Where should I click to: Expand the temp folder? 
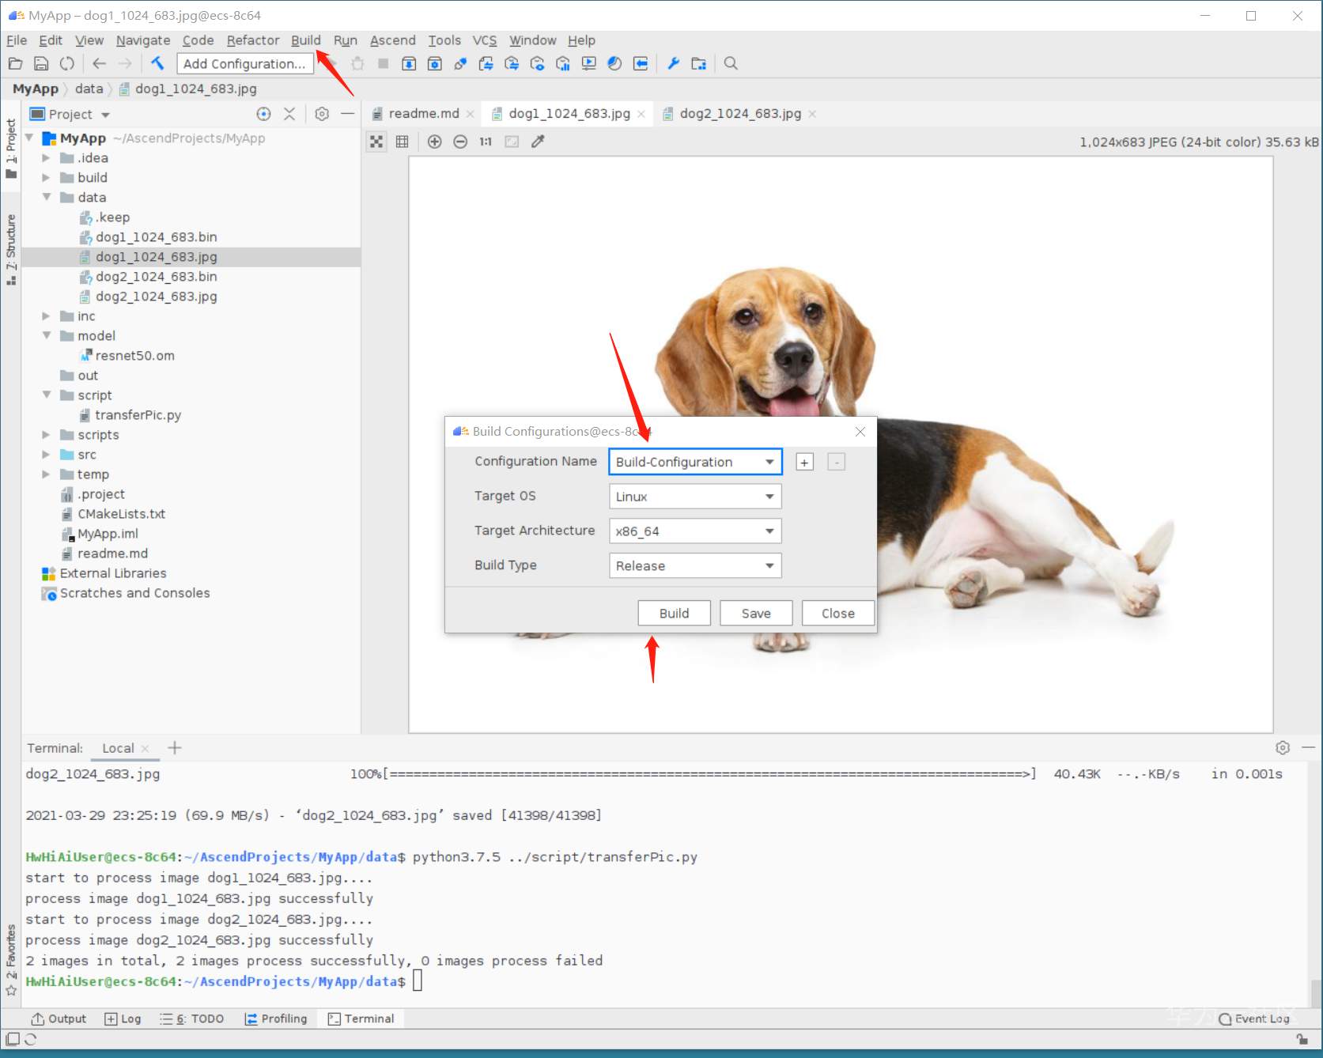tap(47, 474)
